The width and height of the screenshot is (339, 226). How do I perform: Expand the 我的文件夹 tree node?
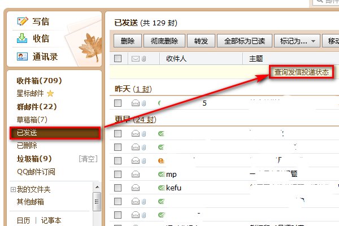click(13, 190)
